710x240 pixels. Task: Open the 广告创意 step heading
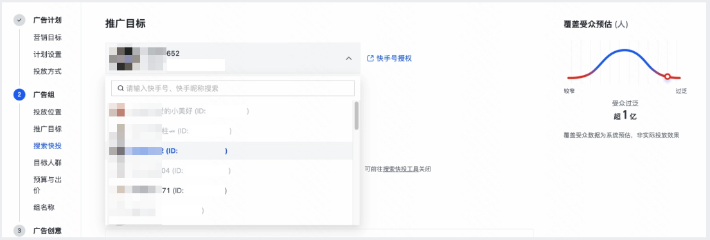pos(48,231)
